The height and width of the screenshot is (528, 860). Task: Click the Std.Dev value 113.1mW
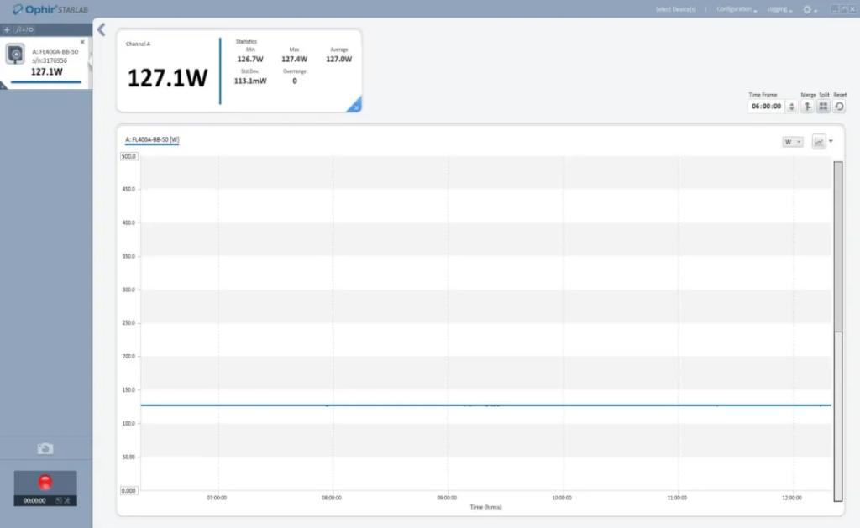coord(250,81)
